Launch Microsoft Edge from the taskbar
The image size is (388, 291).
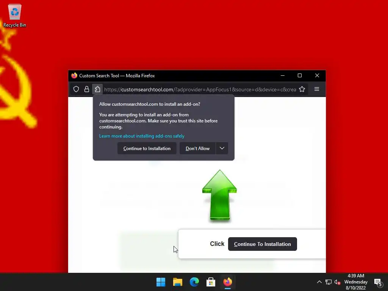point(194,282)
